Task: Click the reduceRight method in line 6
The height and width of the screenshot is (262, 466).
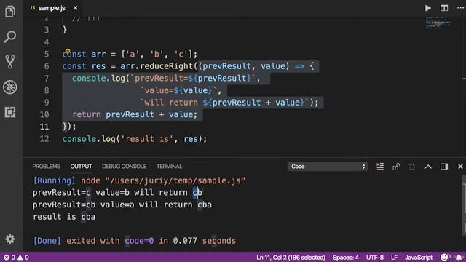Action: 167,66
